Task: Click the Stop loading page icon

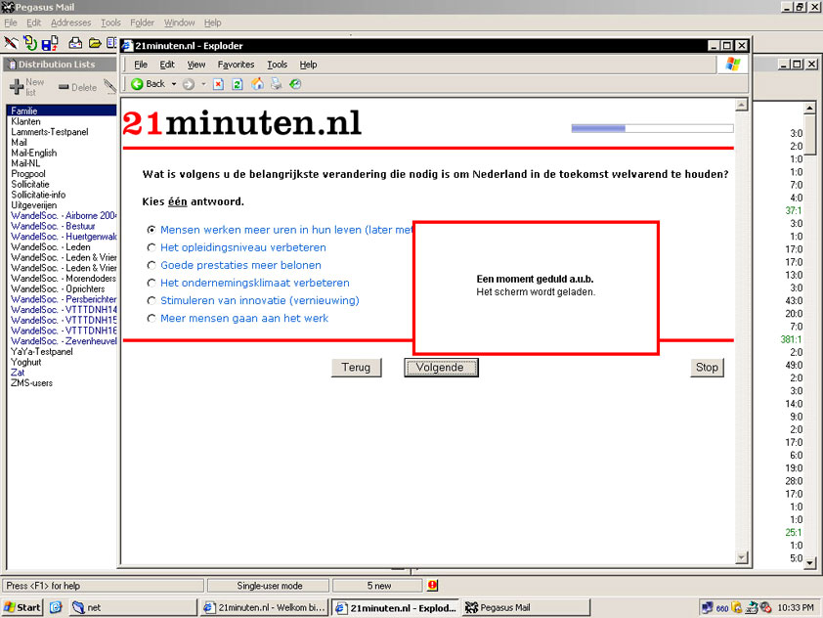Action: (218, 84)
